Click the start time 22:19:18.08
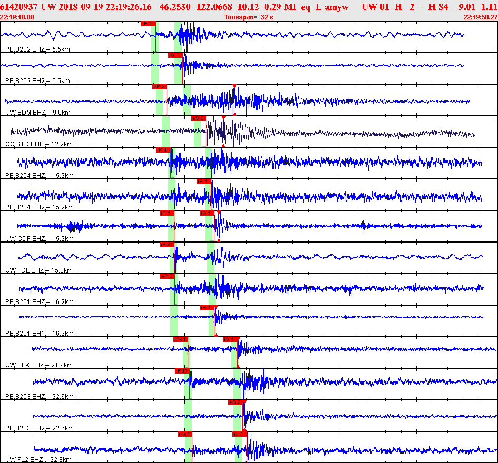Image resolution: width=498 pixels, height=463 pixels. 17,17
